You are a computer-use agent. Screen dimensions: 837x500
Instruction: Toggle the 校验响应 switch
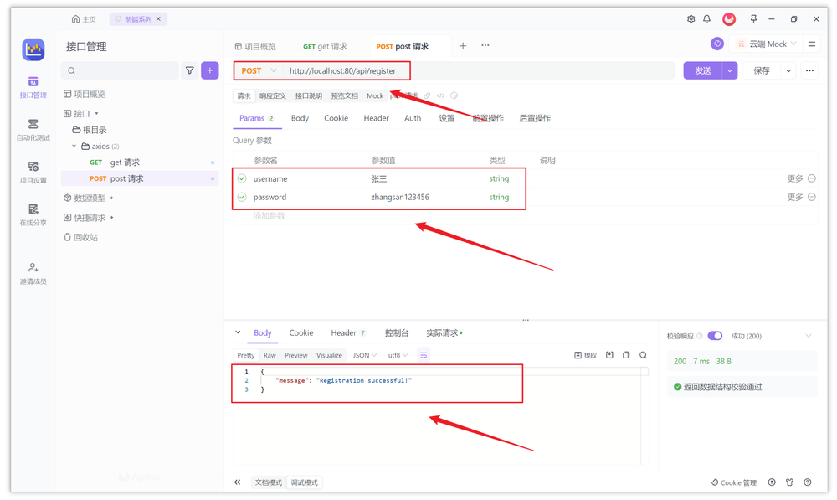pyautogui.click(x=715, y=336)
